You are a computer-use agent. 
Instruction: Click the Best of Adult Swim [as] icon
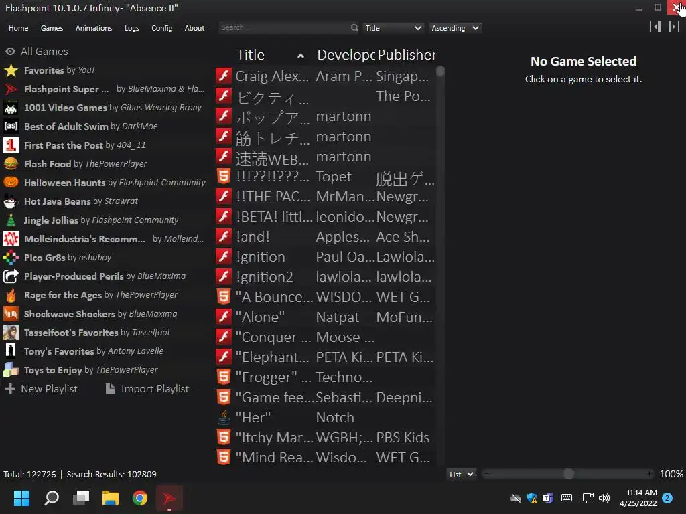point(11,126)
